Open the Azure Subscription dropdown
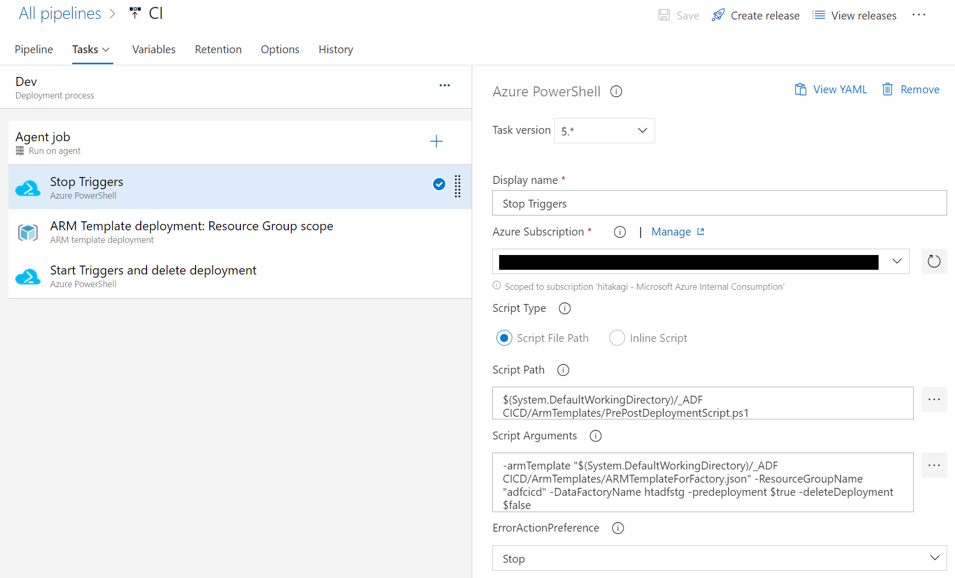This screenshot has height=578, width=955. point(896,261)
